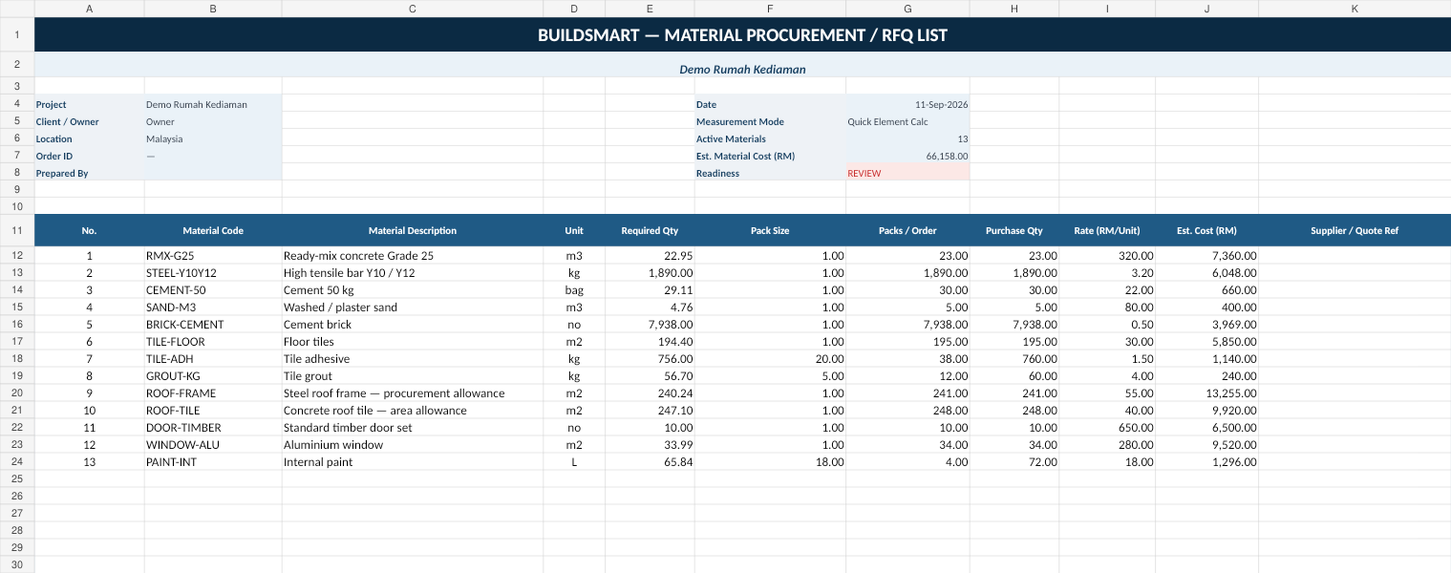The width and height of the screenshot is (1451, 573).
Task: Select the 'Project' label cell
Action: click(89, 104)
